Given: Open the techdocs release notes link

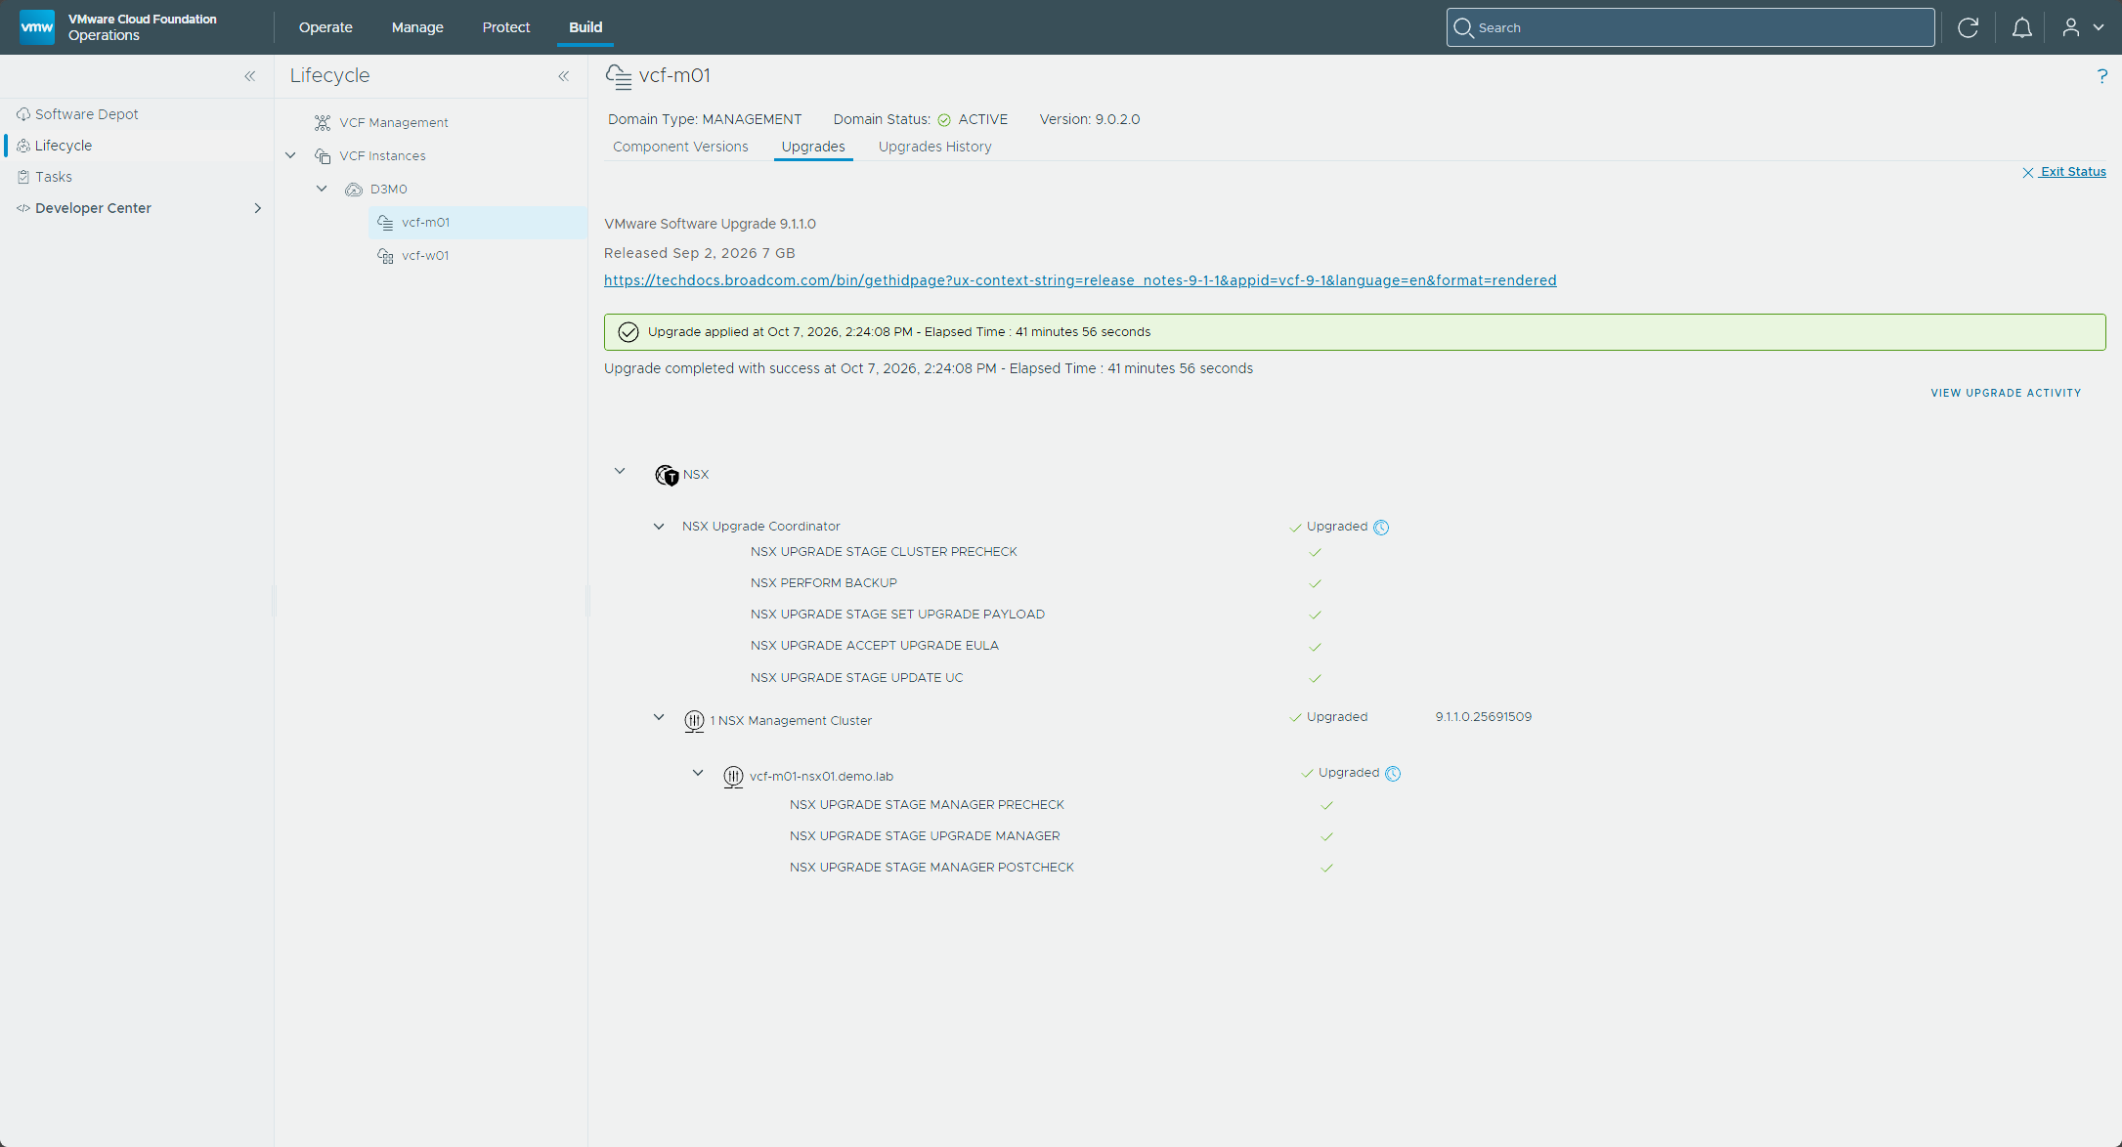Looking at the screenshot, I should coord(1080,280).
